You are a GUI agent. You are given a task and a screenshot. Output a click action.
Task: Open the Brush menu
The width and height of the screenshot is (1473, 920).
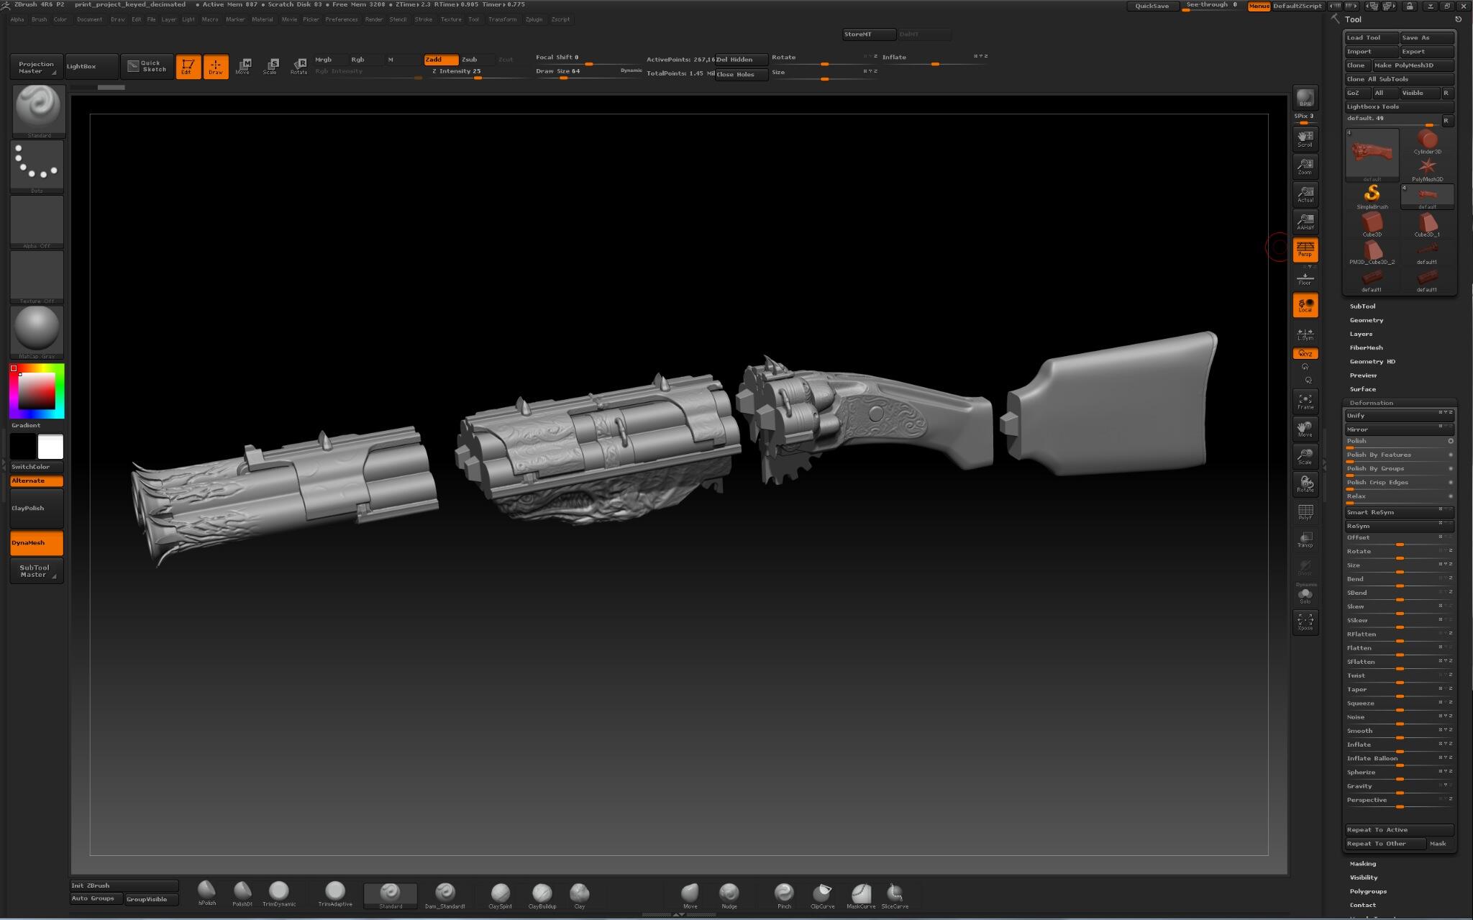pyautogui.click(x=40, y=19)
